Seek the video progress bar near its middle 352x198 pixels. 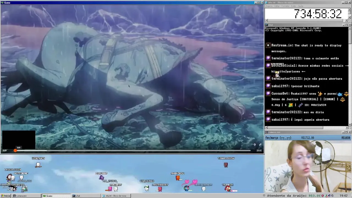coord(132,150)
